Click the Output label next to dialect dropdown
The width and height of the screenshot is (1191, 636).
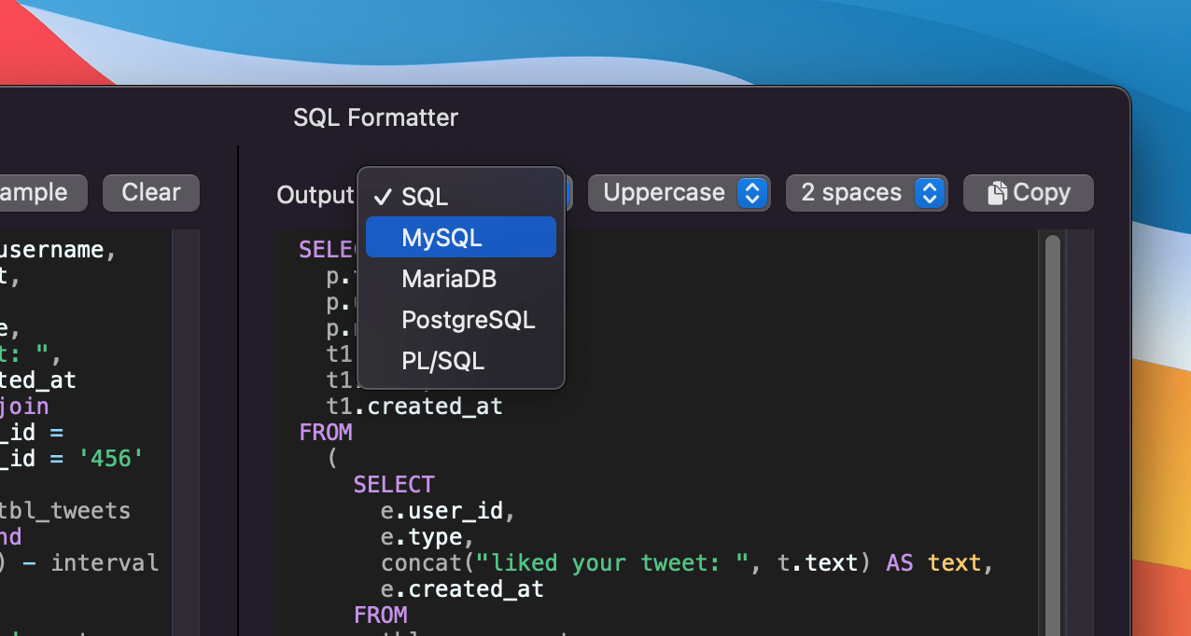315,195
